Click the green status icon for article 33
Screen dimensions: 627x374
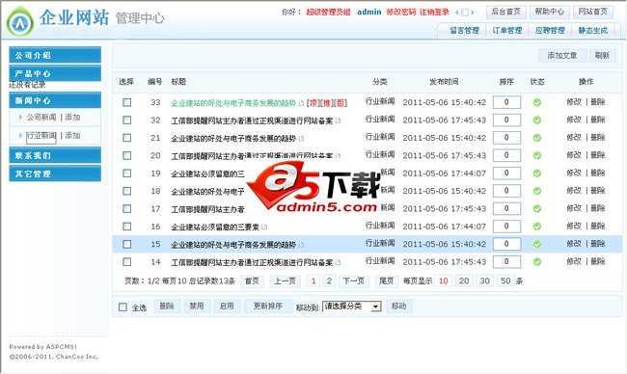pyautogui.click(x=537, y=103)
